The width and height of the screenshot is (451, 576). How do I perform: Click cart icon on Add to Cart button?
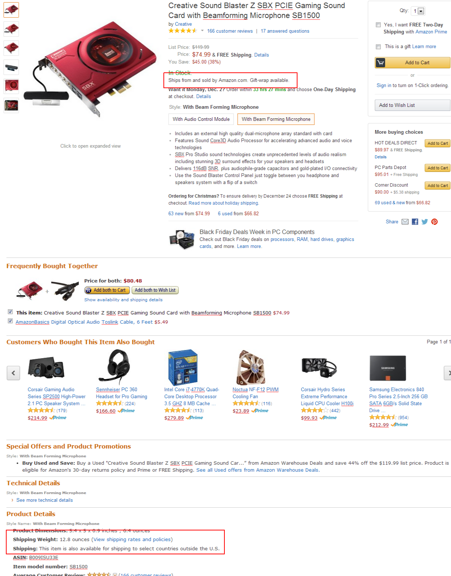[380, 62]
